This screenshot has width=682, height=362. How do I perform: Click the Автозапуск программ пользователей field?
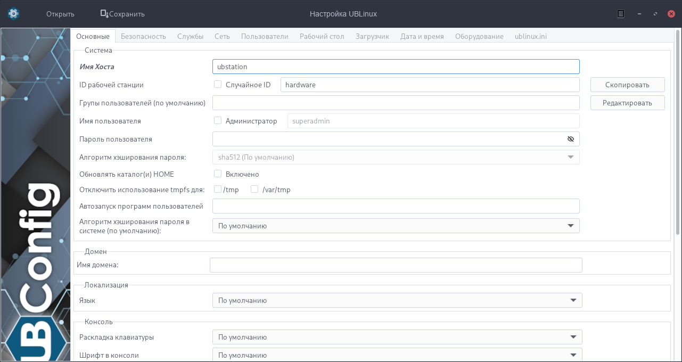click(x=396, y=206)
